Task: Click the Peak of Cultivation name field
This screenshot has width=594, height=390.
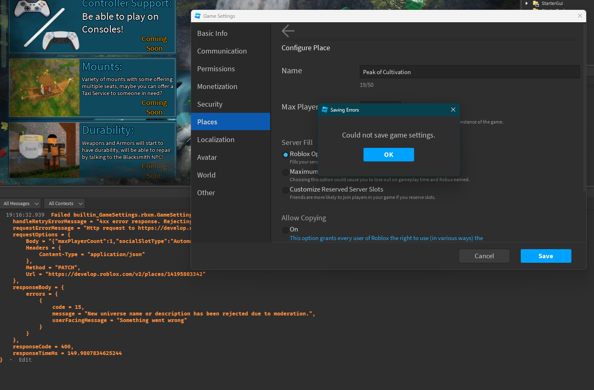Action: [469, 72]
